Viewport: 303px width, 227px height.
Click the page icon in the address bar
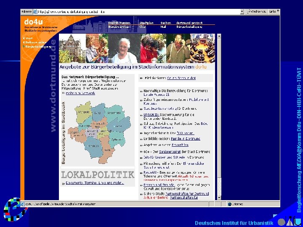coord(35,12)
